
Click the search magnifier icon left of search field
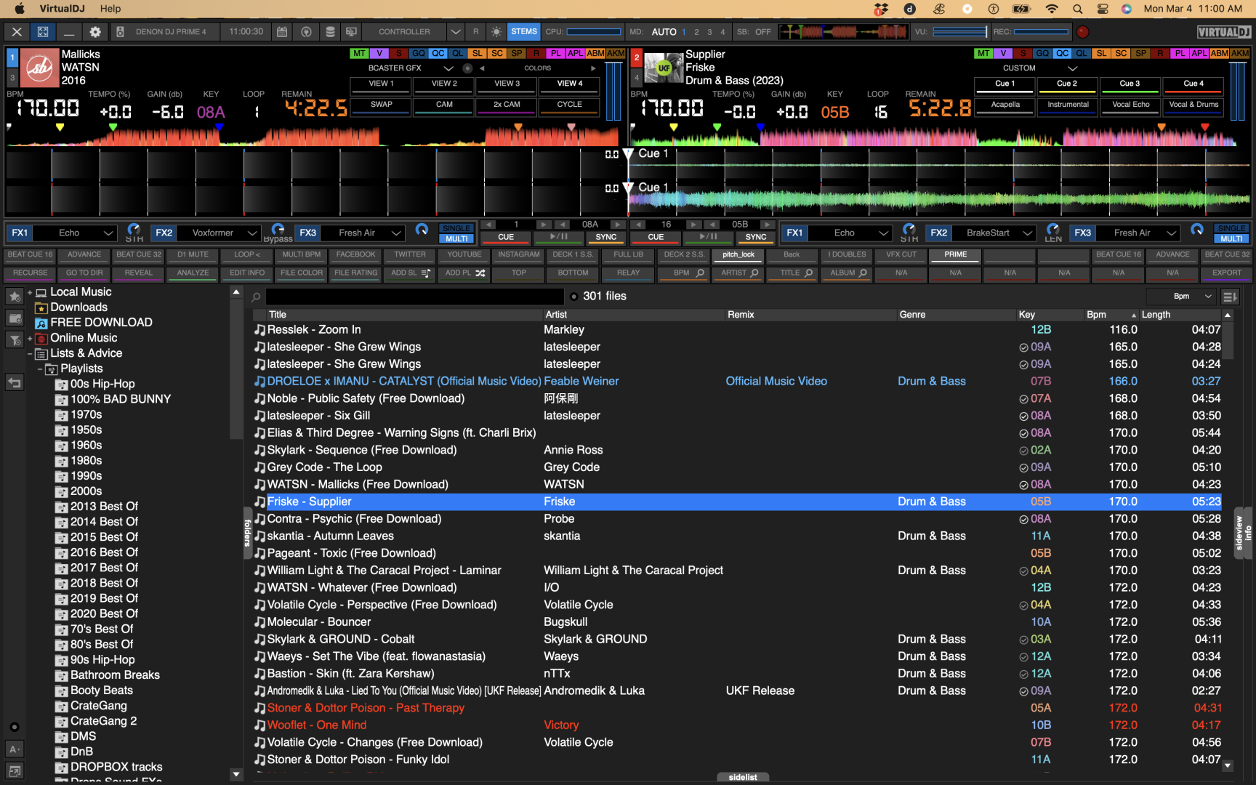256,297
